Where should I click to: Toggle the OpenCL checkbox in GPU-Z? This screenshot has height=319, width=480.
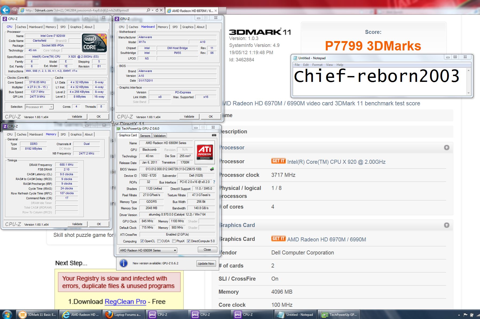click(x=142, y=241)
